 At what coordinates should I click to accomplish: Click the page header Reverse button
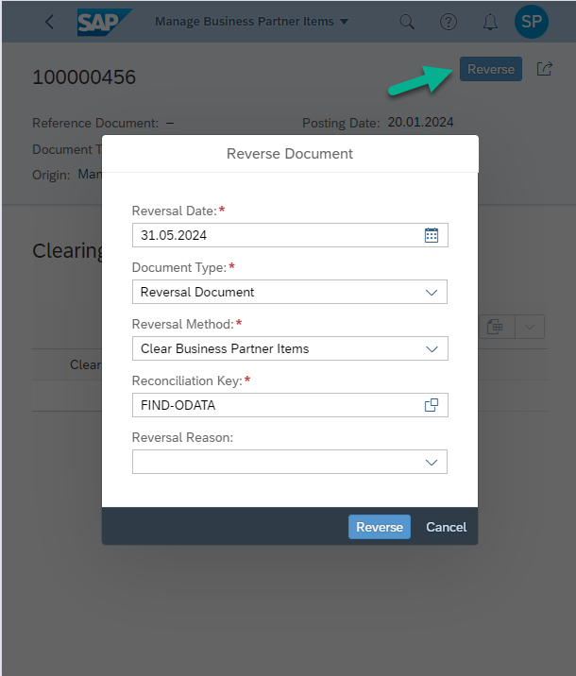pyautogui.click(x=491, y=69)
